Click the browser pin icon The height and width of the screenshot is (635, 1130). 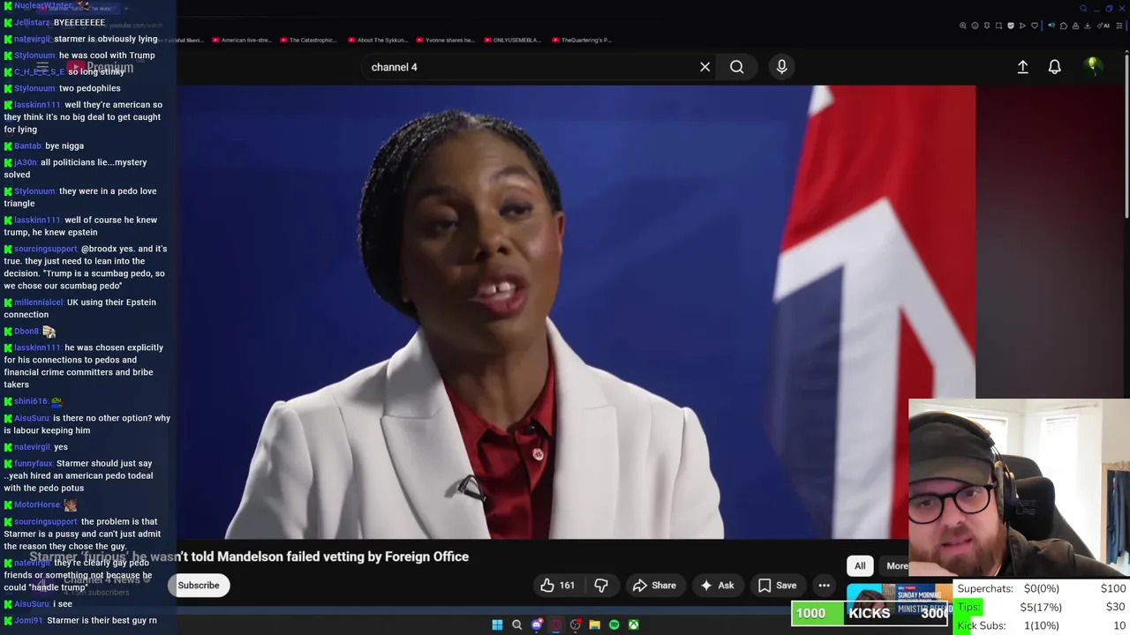(987, 26)
